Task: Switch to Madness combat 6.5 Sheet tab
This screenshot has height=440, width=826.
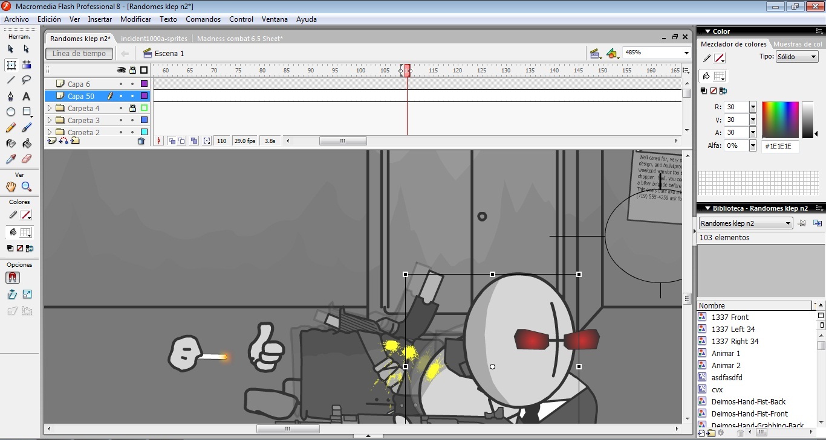Action: [240, 39]
